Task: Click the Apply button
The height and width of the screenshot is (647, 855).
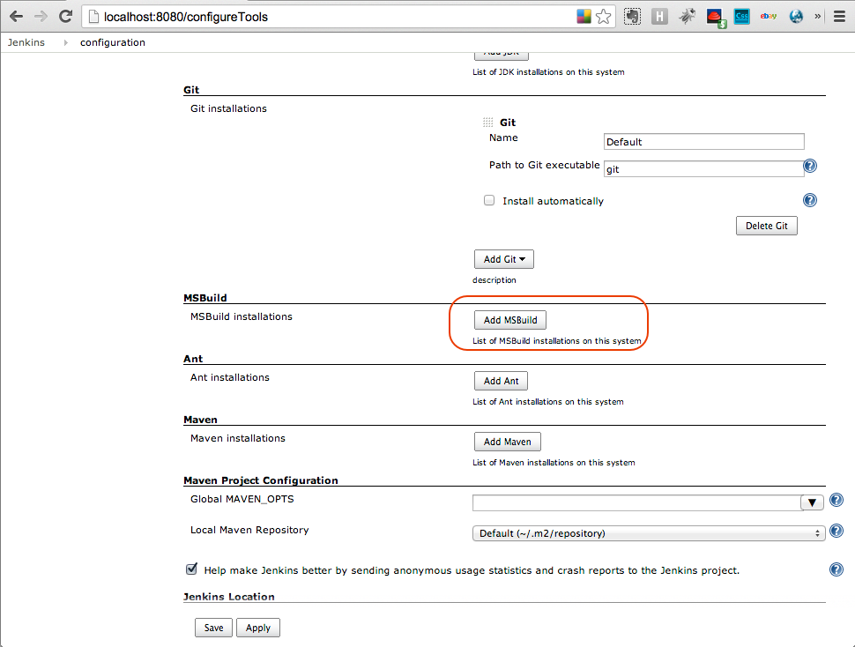Action: (x=258, y=628)
